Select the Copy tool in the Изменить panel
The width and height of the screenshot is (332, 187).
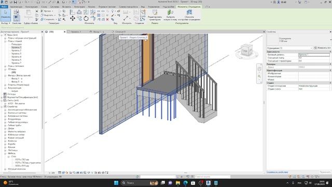[79, 19]
